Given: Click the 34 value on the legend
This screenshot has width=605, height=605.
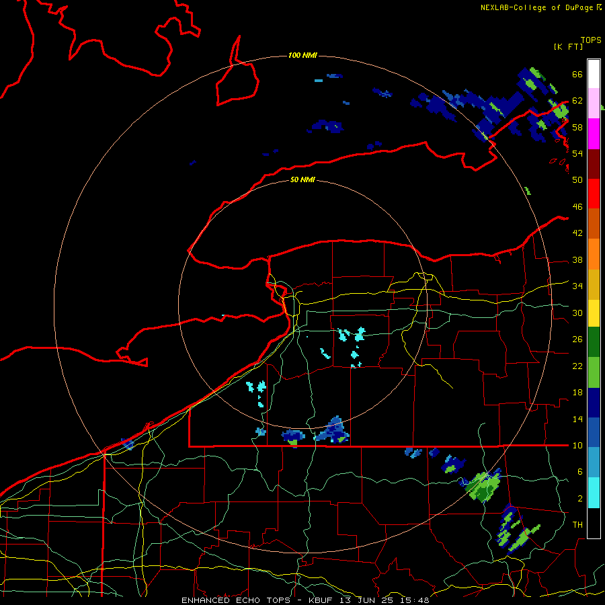Looking at the screenshot, I should coord(577,286).
